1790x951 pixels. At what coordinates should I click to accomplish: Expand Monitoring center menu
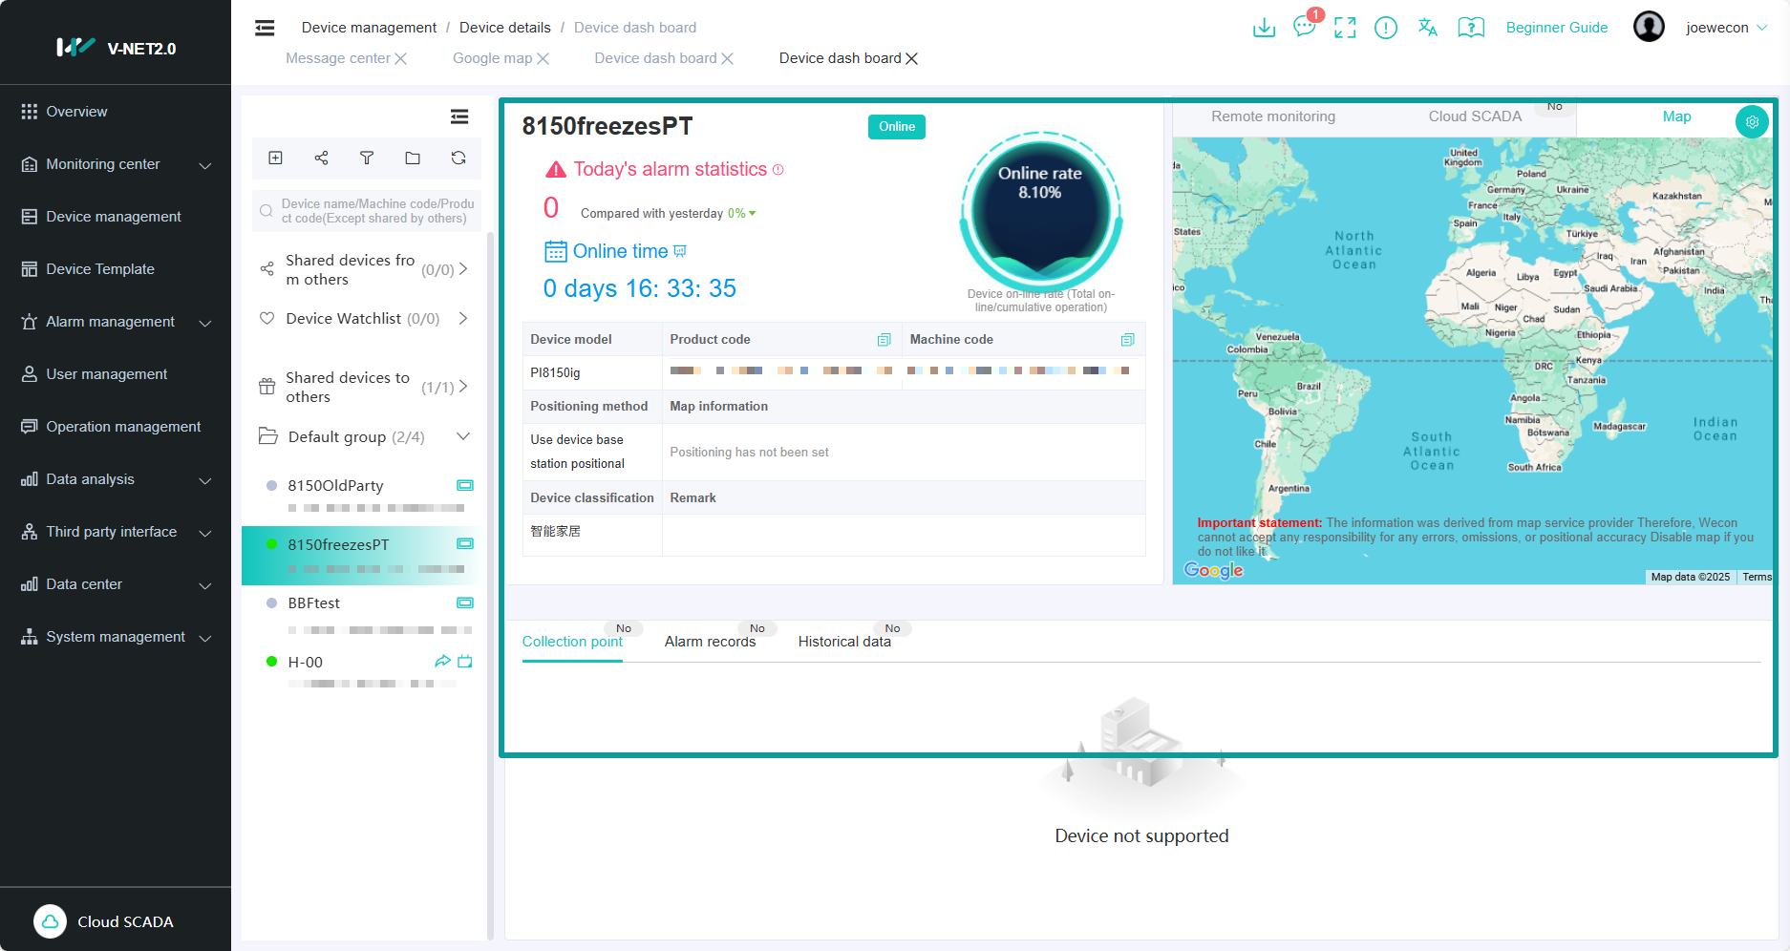(204, 165)
